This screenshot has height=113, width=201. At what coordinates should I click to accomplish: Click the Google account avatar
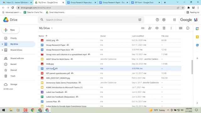(x=196, y=20)
